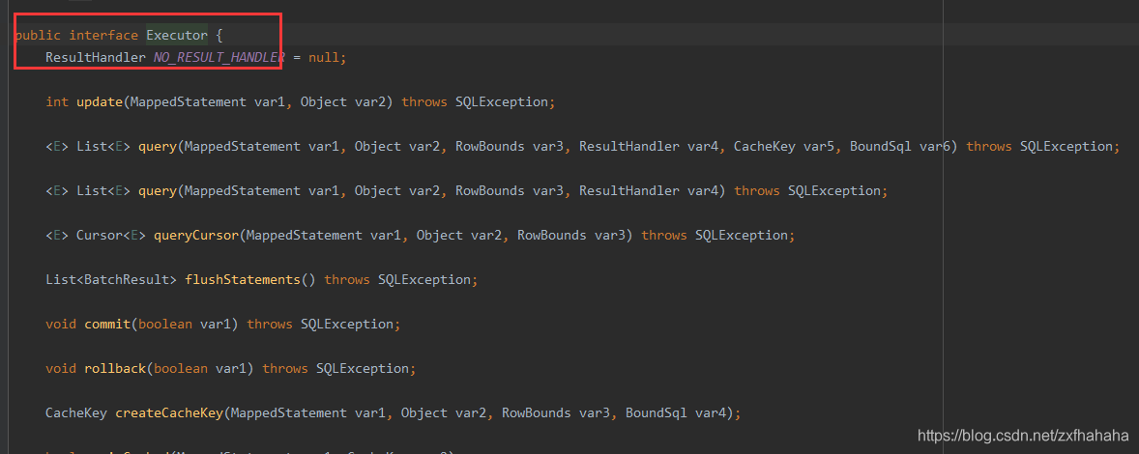Image resolution: width=1139 pixels, height=454 pixels.
Task: Click the int return type of update
Action: coord(57,101)
